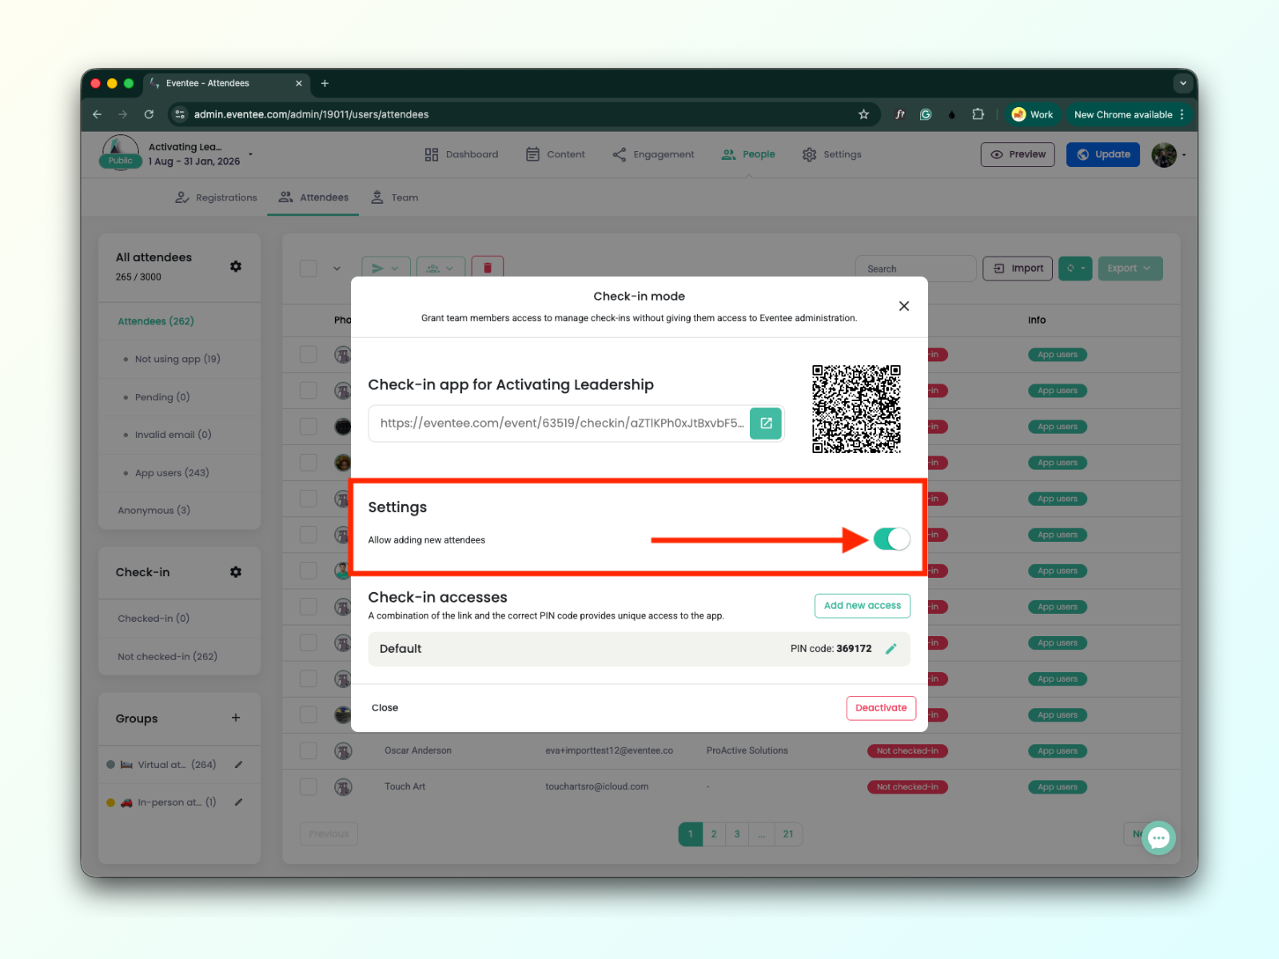
Task: Tick the select-all attendees checkbox
Action: (x=309, y=269)
